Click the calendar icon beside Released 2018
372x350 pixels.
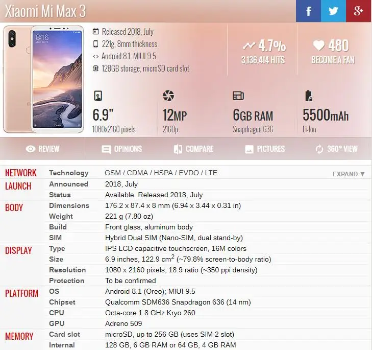coord(95,31)
